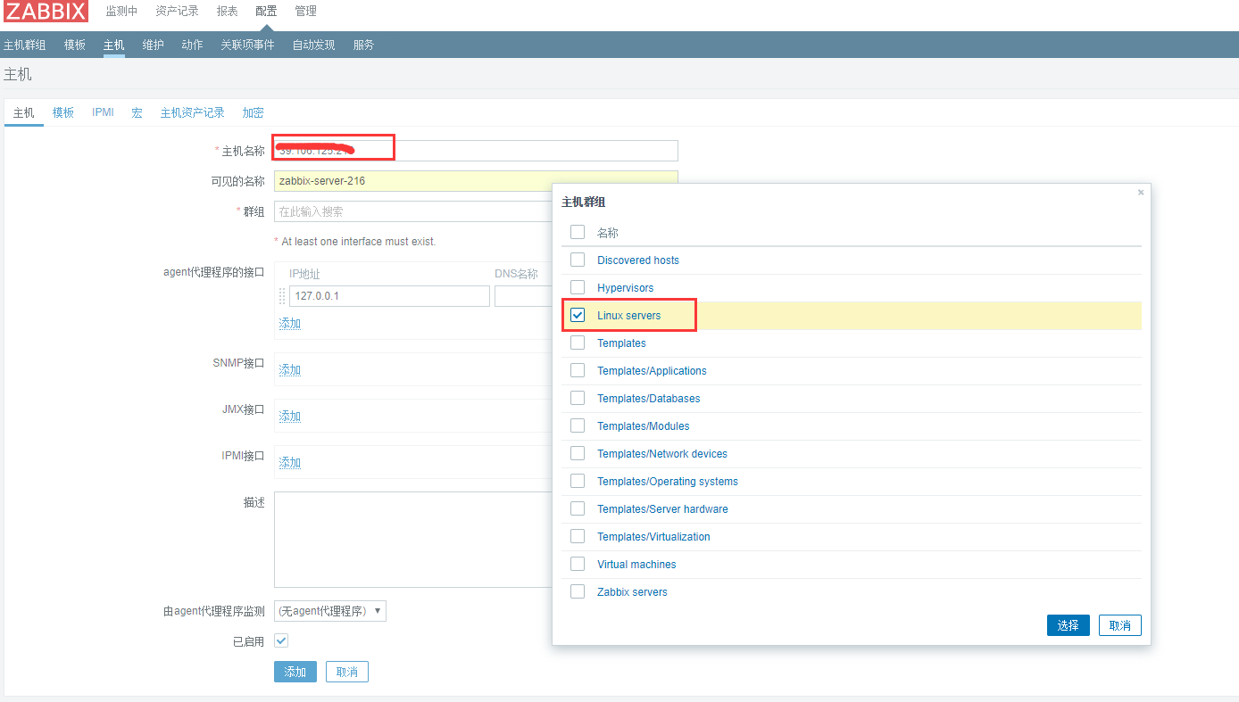Check the Virtual machines checkbox

pos(578,564)
